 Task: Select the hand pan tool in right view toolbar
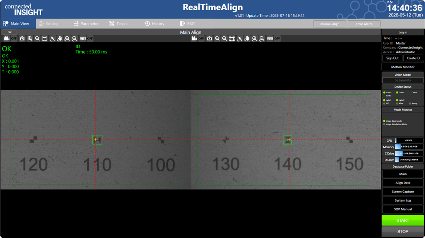point(247,38)
